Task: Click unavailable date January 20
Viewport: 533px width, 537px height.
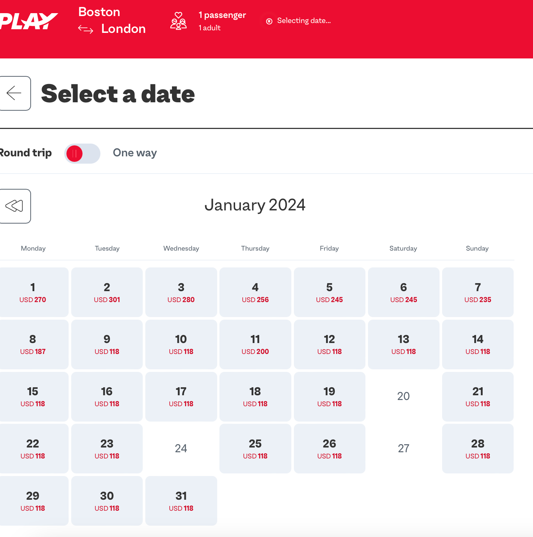Action: click(403, 396)
